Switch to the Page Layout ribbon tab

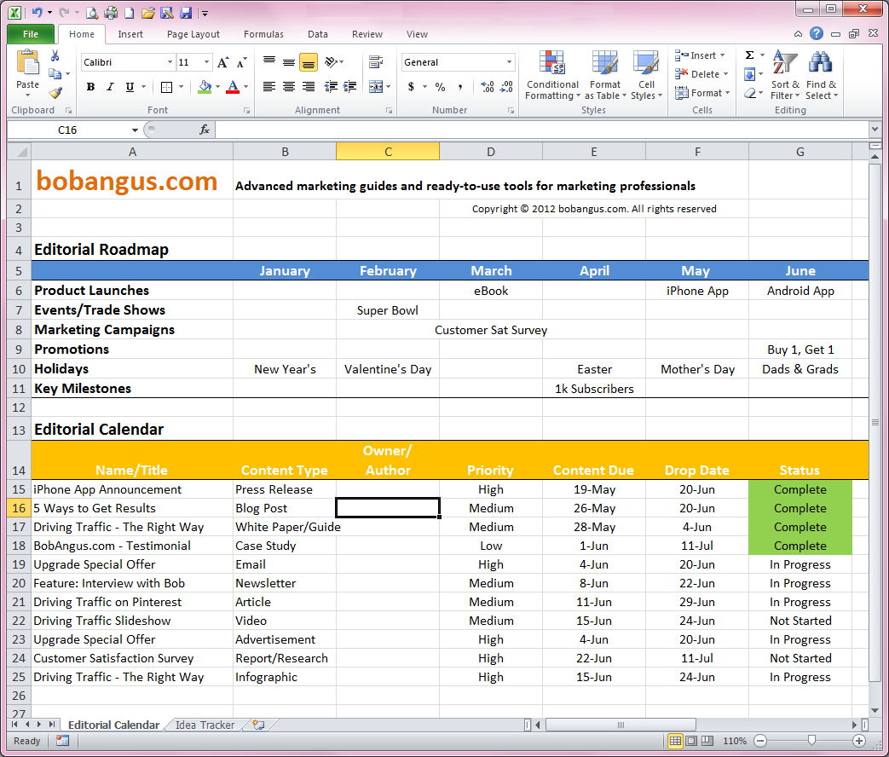coord(193,34)
